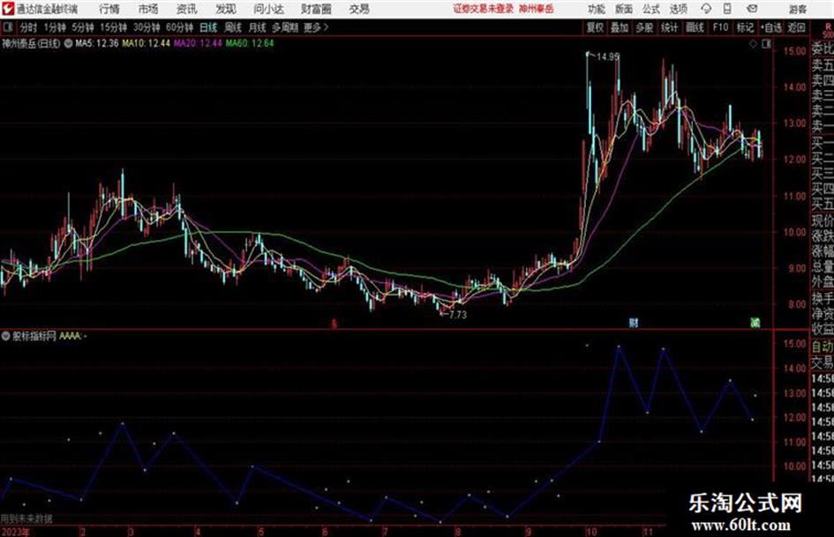
Task: Expand the 股标指标网 indicator dropdown
Action: pos(6,336)
